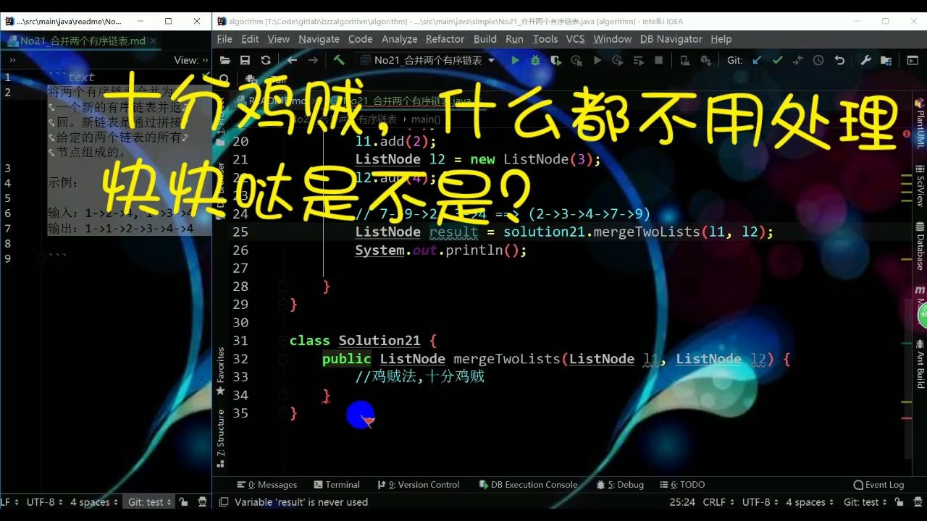Open the Refactor menu
Screen dimensions: 927x521
[x=444, y=39]
